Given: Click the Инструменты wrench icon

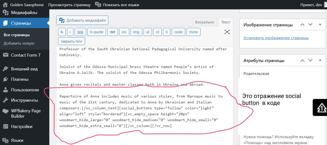Looking at the screenshot, I should [5, 100].
